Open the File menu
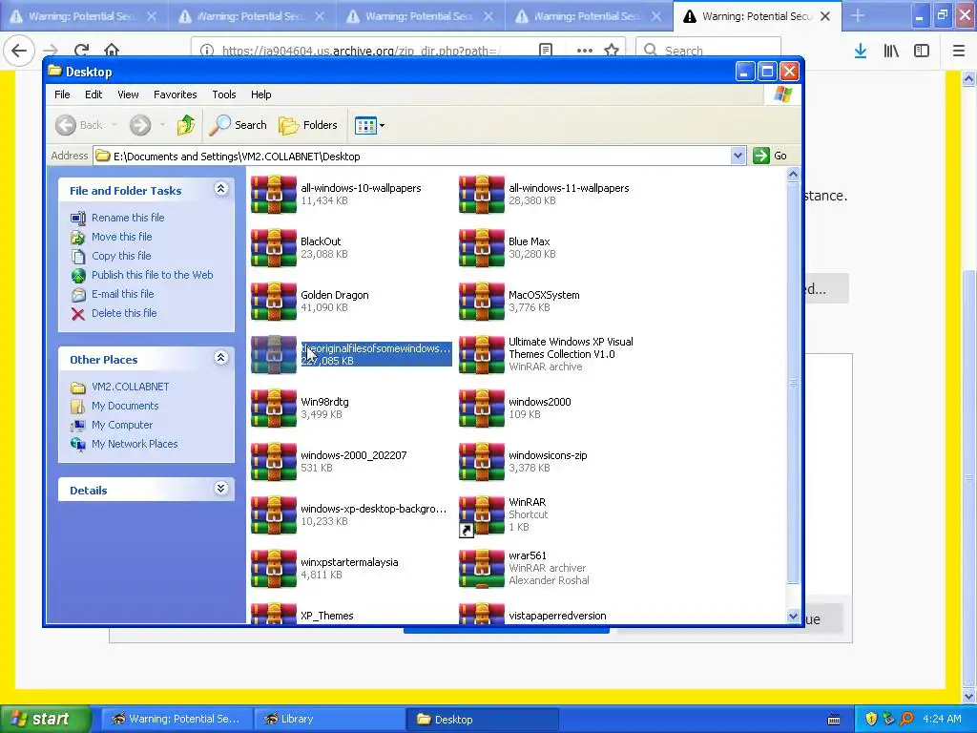This screenshot has width=977, height=733. click(62, 94)
